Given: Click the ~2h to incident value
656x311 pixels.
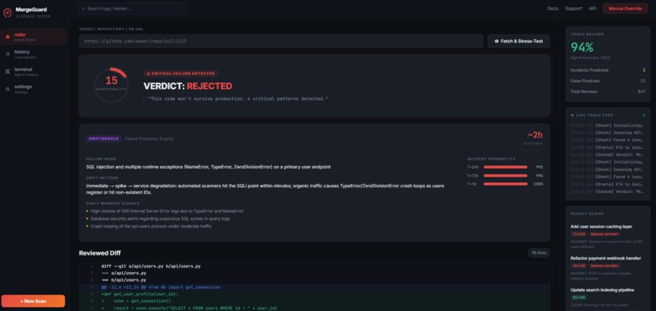Looking at the screenshot, I should tap(535, 135).
